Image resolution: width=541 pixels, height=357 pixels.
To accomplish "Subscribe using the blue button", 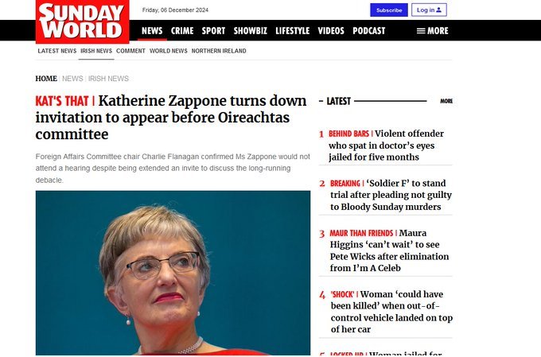I will point(389,10).
